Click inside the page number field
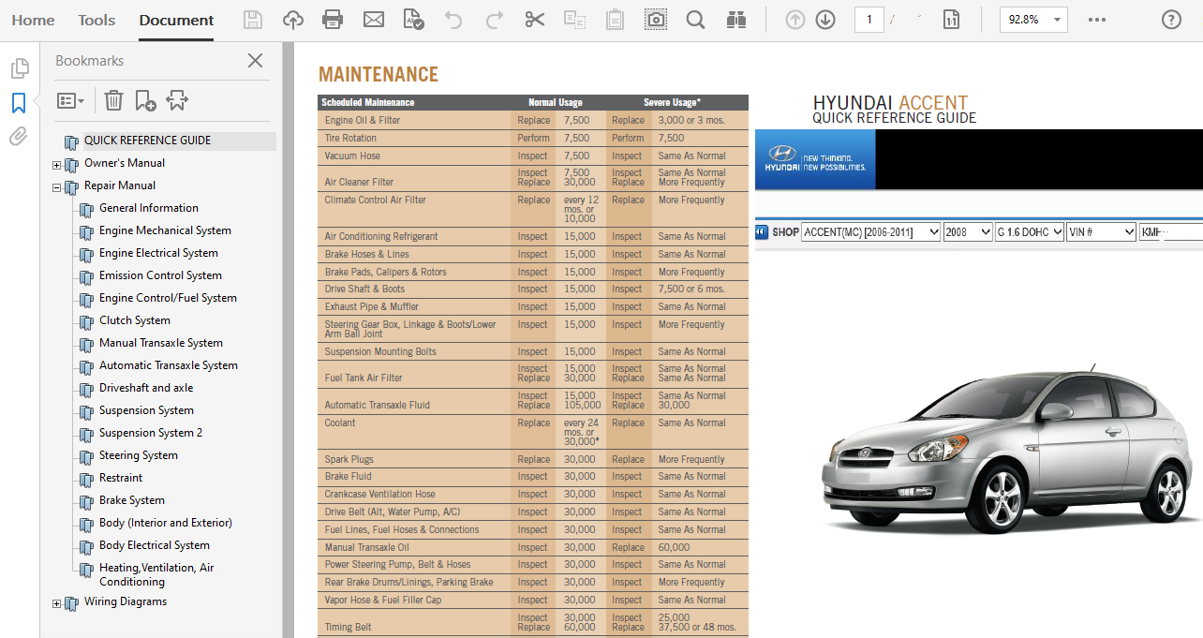 (869, 19)
